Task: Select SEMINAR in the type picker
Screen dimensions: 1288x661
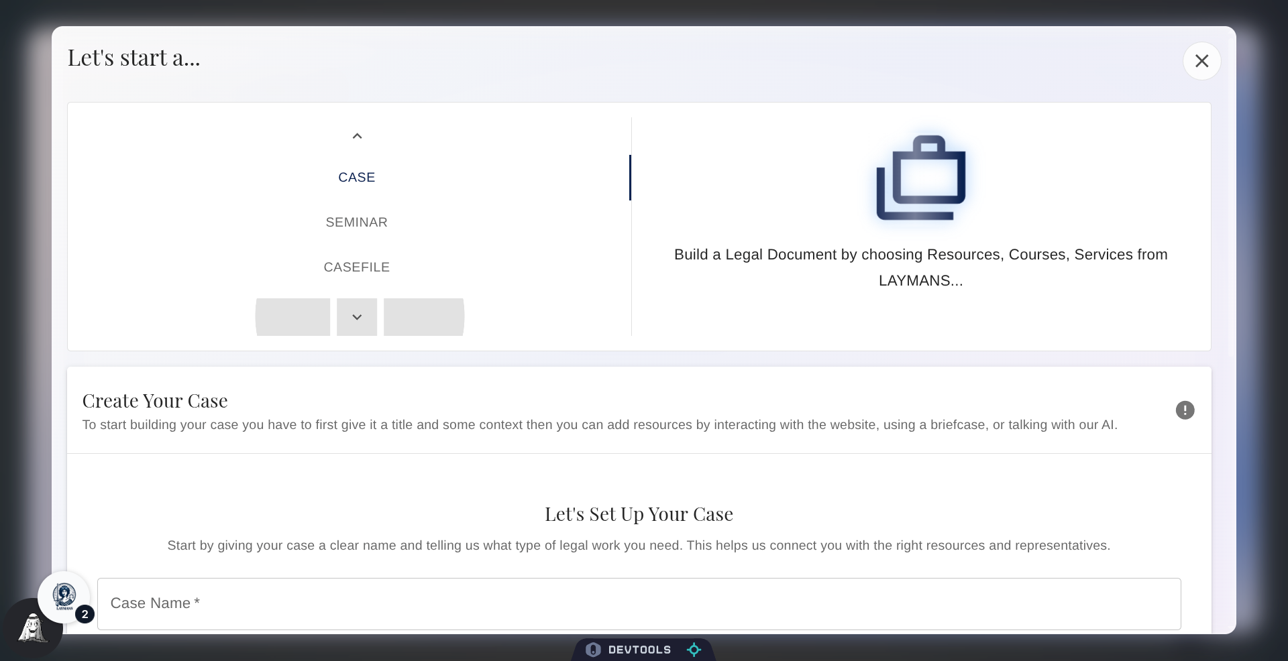Action: click(356, 222)
